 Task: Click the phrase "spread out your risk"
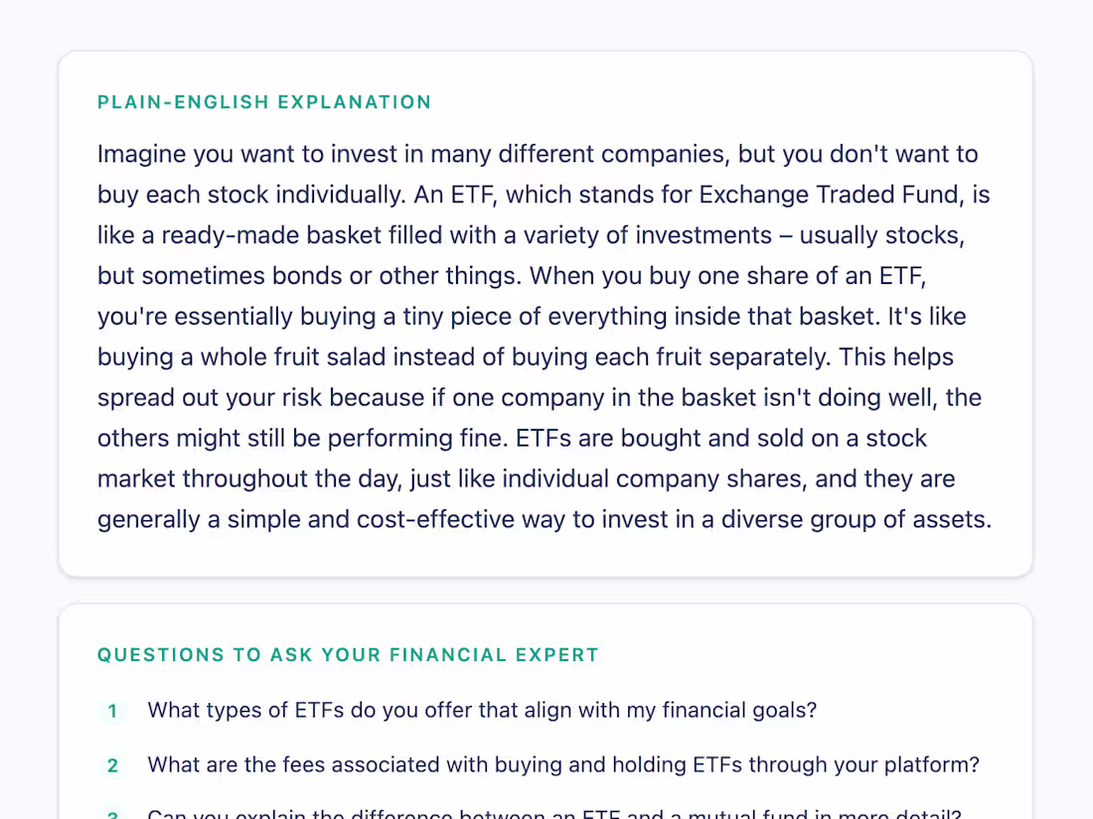[x=210, y=398]
